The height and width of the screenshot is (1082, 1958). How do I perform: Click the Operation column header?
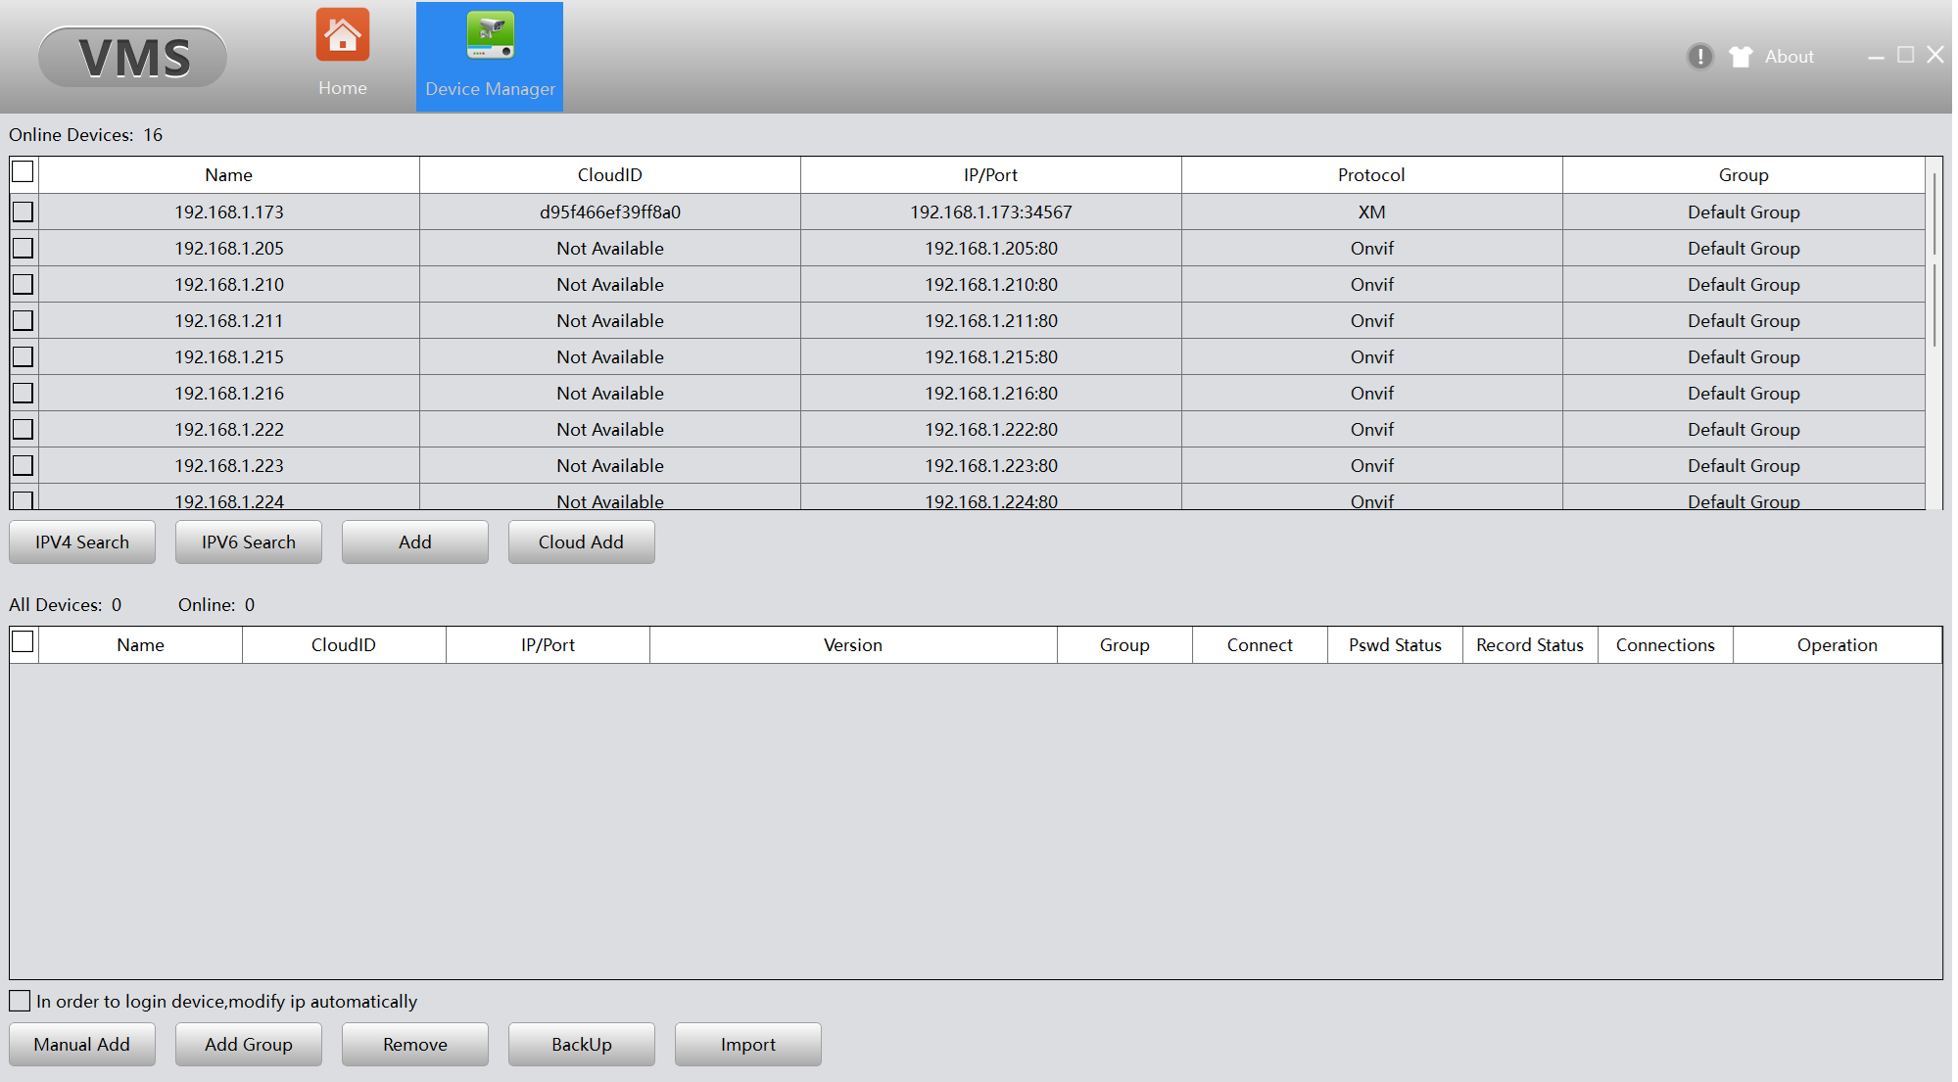[x=1838, y=645]
